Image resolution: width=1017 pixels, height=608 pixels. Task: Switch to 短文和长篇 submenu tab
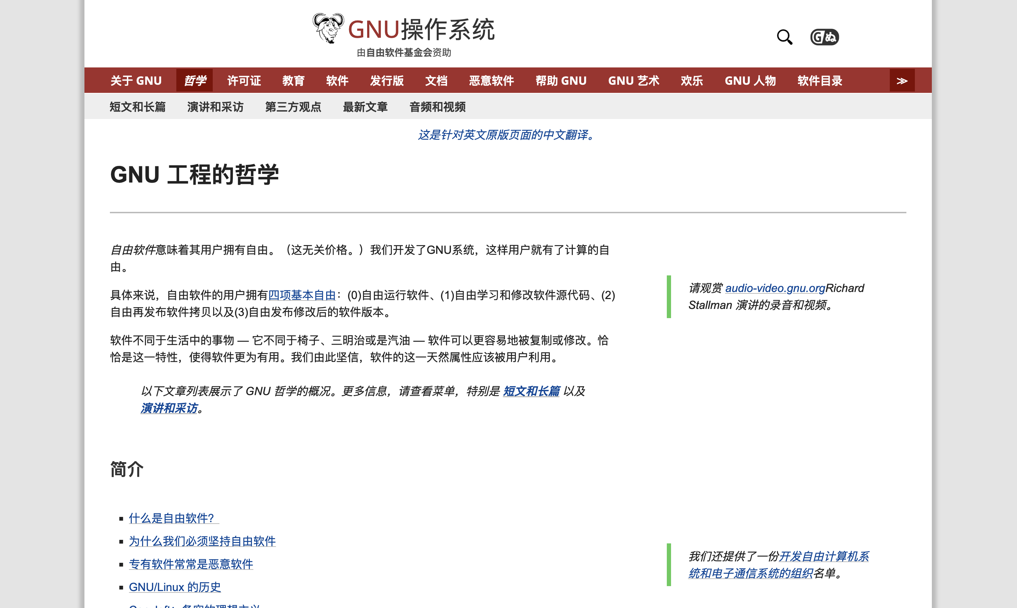[138, 107]
